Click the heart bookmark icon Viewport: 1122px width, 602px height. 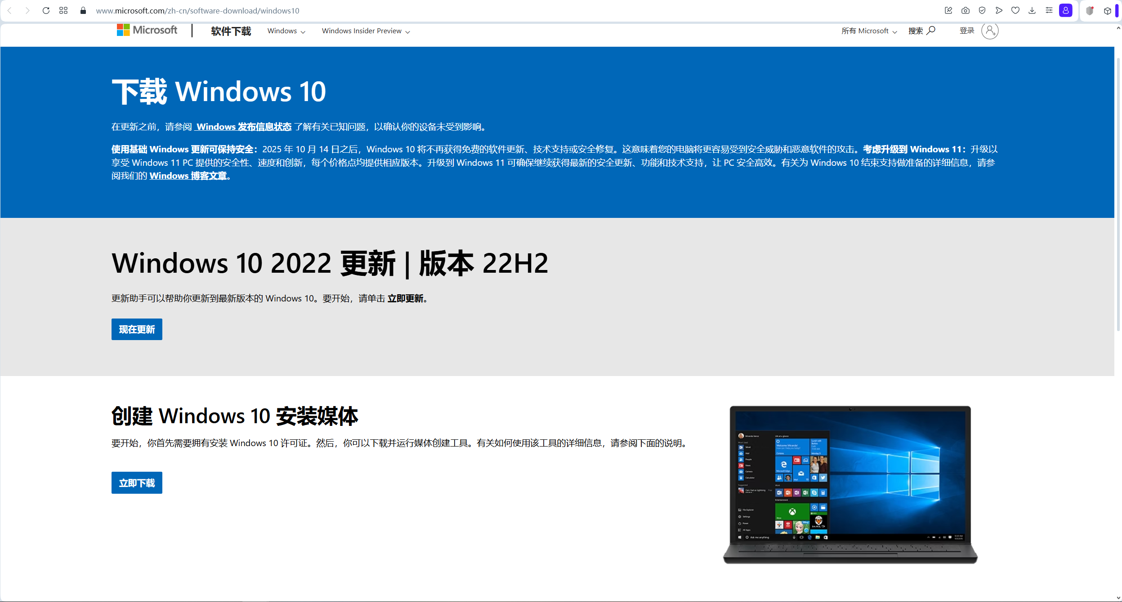(x=1015, y=10)
